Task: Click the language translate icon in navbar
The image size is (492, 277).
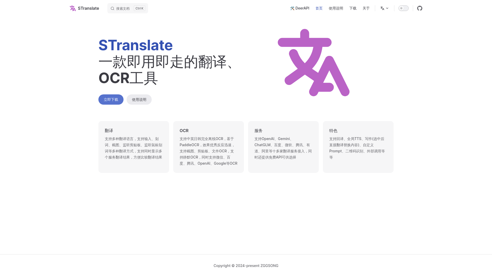Action: (382, 8)
